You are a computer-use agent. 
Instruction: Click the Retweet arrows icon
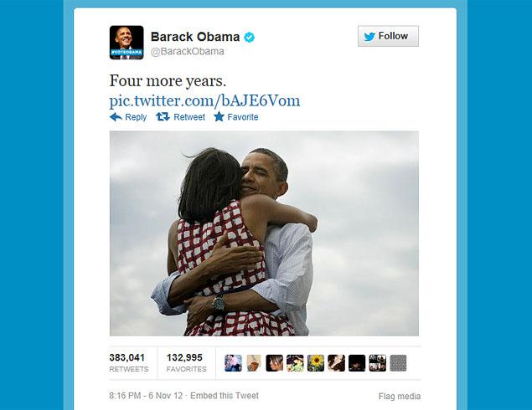(163, 117)
